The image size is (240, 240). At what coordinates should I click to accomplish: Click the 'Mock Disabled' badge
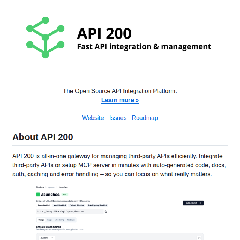(x=60, y=205)
